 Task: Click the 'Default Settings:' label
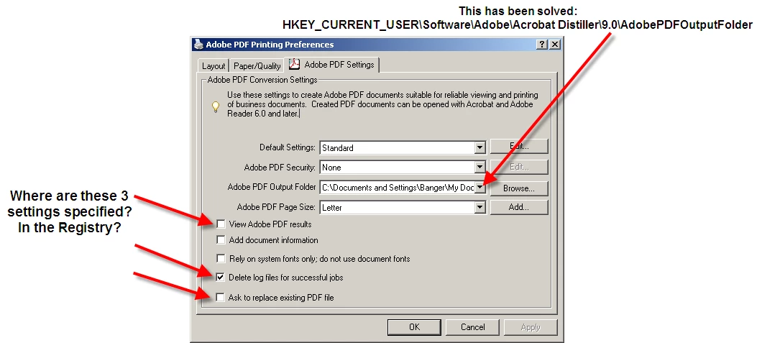(x=288, y=147)
